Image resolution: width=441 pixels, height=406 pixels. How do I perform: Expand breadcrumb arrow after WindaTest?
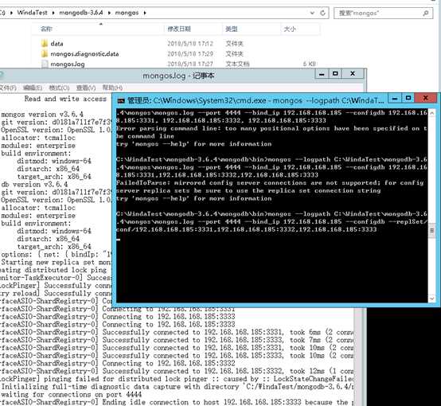click(x=53, y=13)
